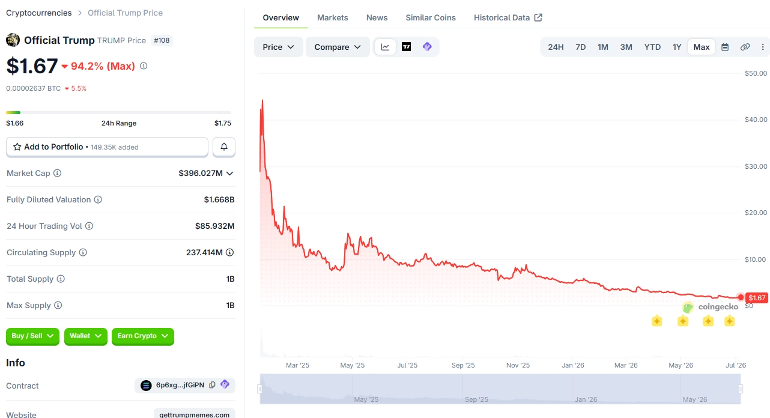Image resolution: width=770 pixels, height=418 pixels.
Task: Click the Official Trump Price breadcrumb text
Action: point(125,13)
